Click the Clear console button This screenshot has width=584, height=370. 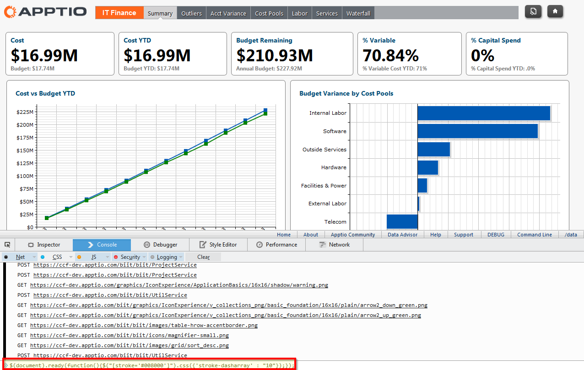203,257
